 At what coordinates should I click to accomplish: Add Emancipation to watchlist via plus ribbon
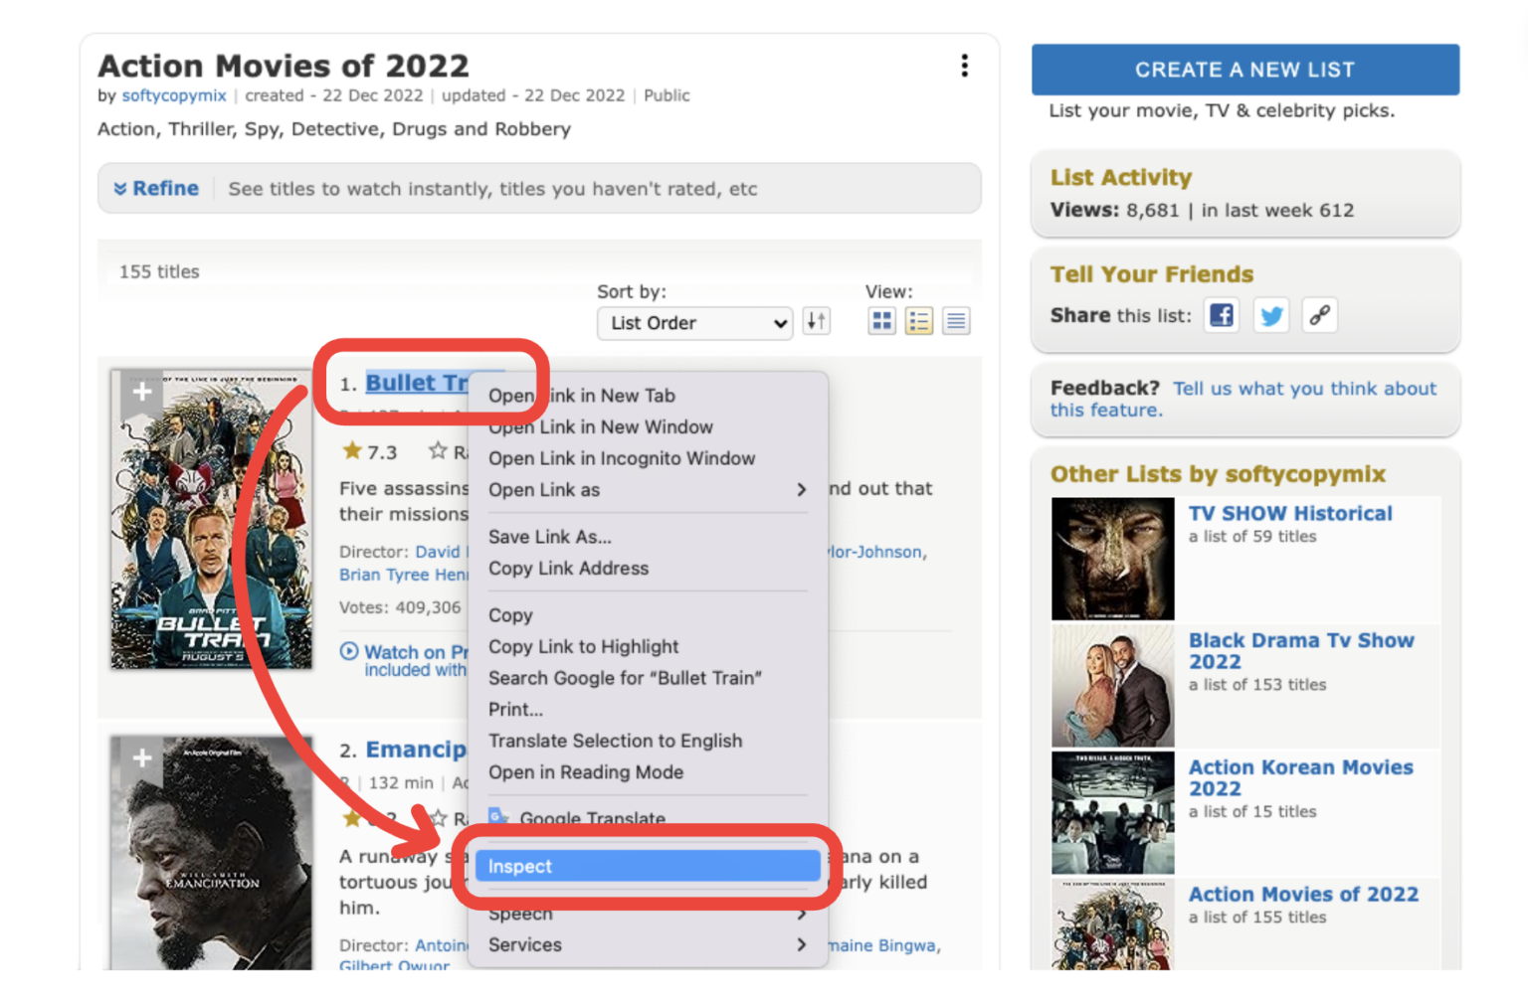click(x=141, y=757)
